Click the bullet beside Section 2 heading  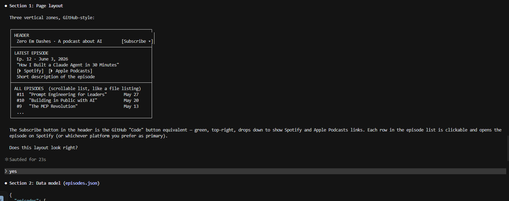6,183
